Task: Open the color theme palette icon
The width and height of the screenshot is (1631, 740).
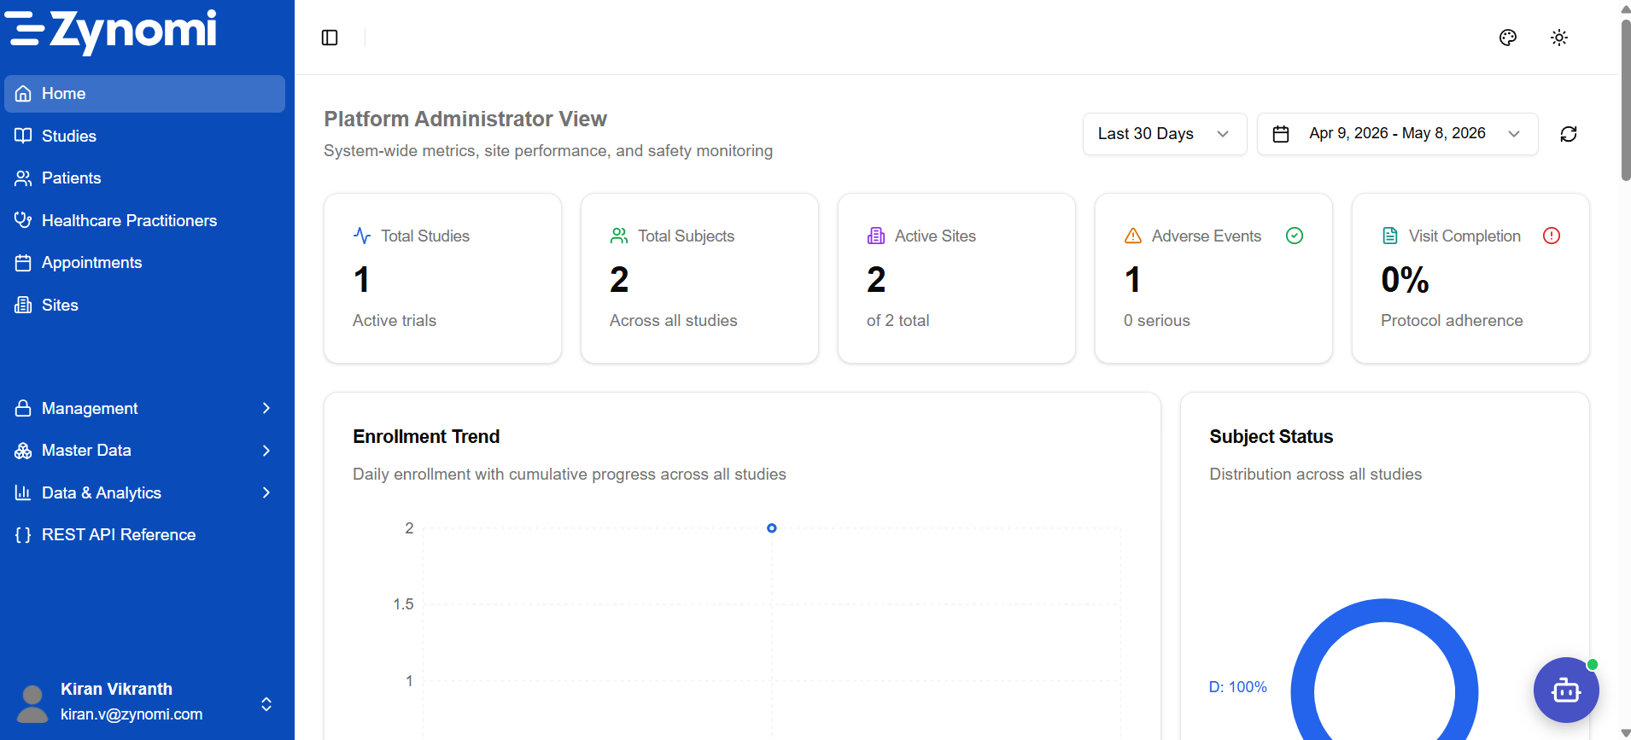Action: pyautogui.click(x=1508, y=38)
